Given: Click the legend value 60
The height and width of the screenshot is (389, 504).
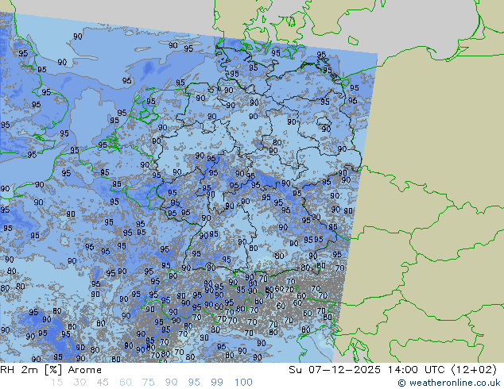Looking at the screenshot, I should [126, 383].
